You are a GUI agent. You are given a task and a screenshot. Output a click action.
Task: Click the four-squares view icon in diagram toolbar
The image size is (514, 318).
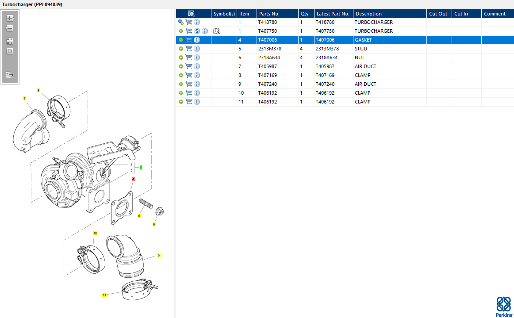pos(10,41)
